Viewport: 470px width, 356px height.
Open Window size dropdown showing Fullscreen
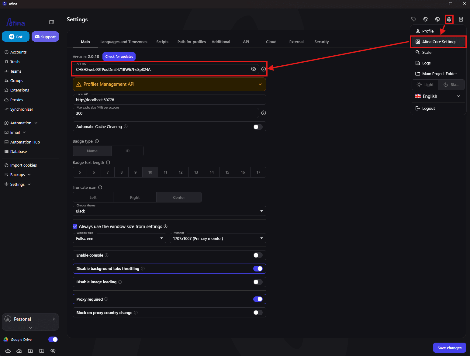(119, 238)
